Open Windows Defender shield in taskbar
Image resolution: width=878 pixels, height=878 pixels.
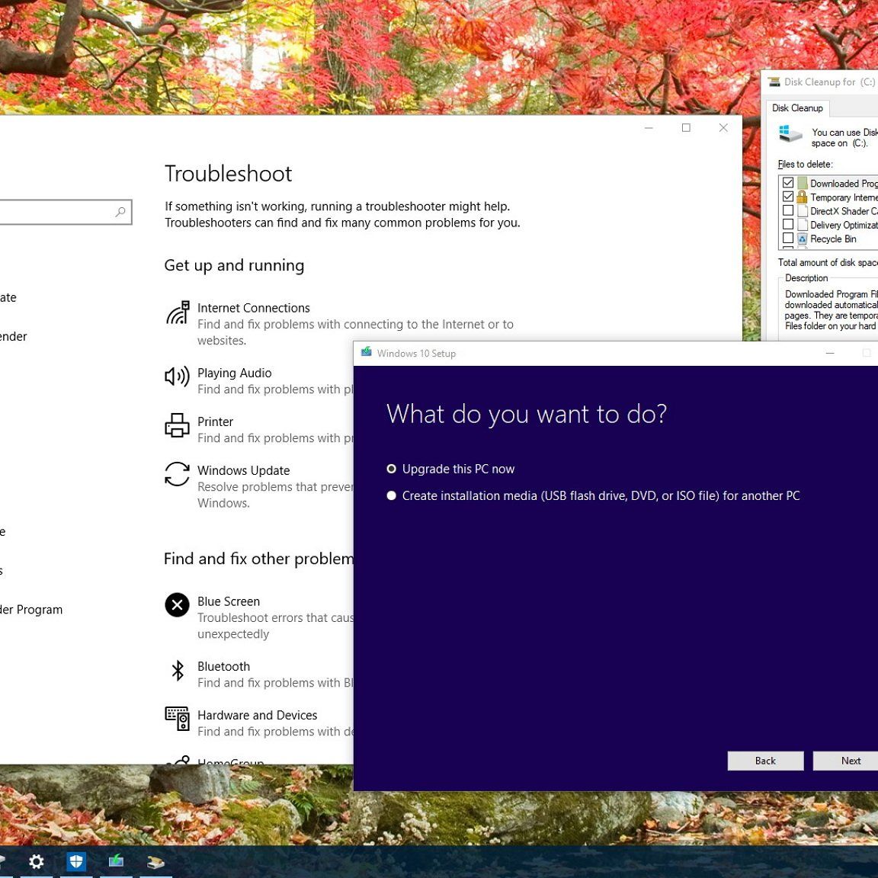pyautogui.click(x=76, y=861)
